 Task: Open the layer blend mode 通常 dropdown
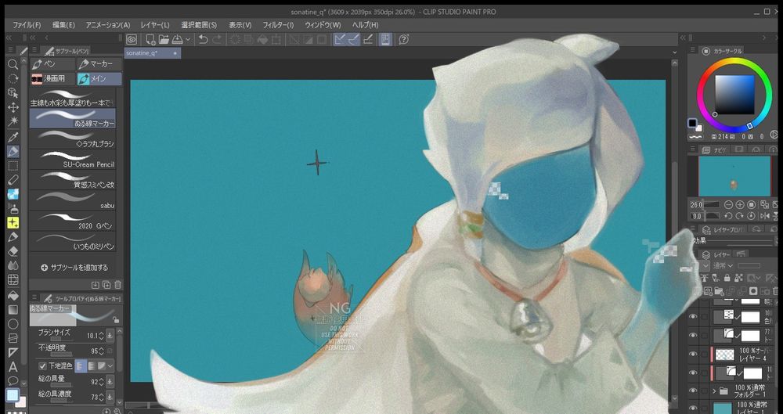click(723, 265)
